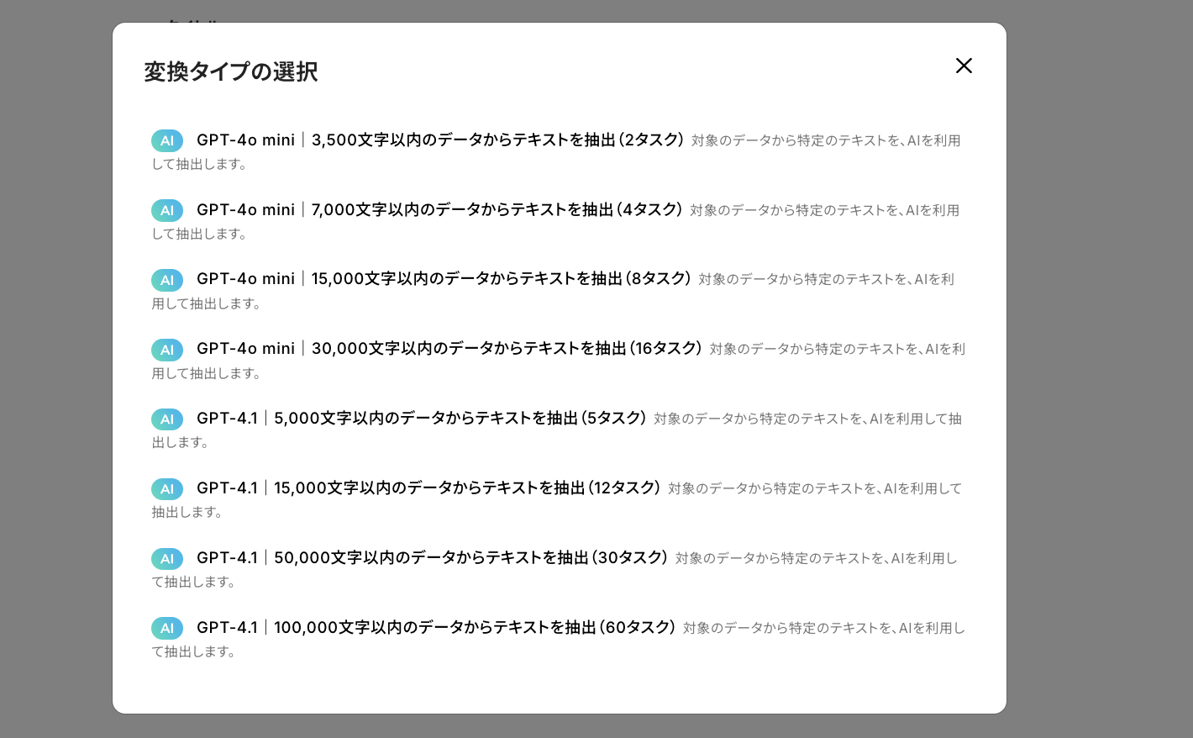This screenshot has height=738, width=1193.
Task: Click the AI badge beside GPT-4.1 100,000文字以内
Action: pos(167,628)
